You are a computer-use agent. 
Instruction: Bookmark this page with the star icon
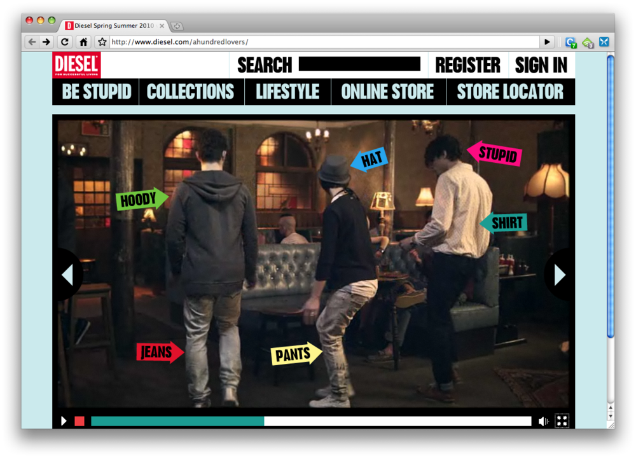click(x=102, y=42)
